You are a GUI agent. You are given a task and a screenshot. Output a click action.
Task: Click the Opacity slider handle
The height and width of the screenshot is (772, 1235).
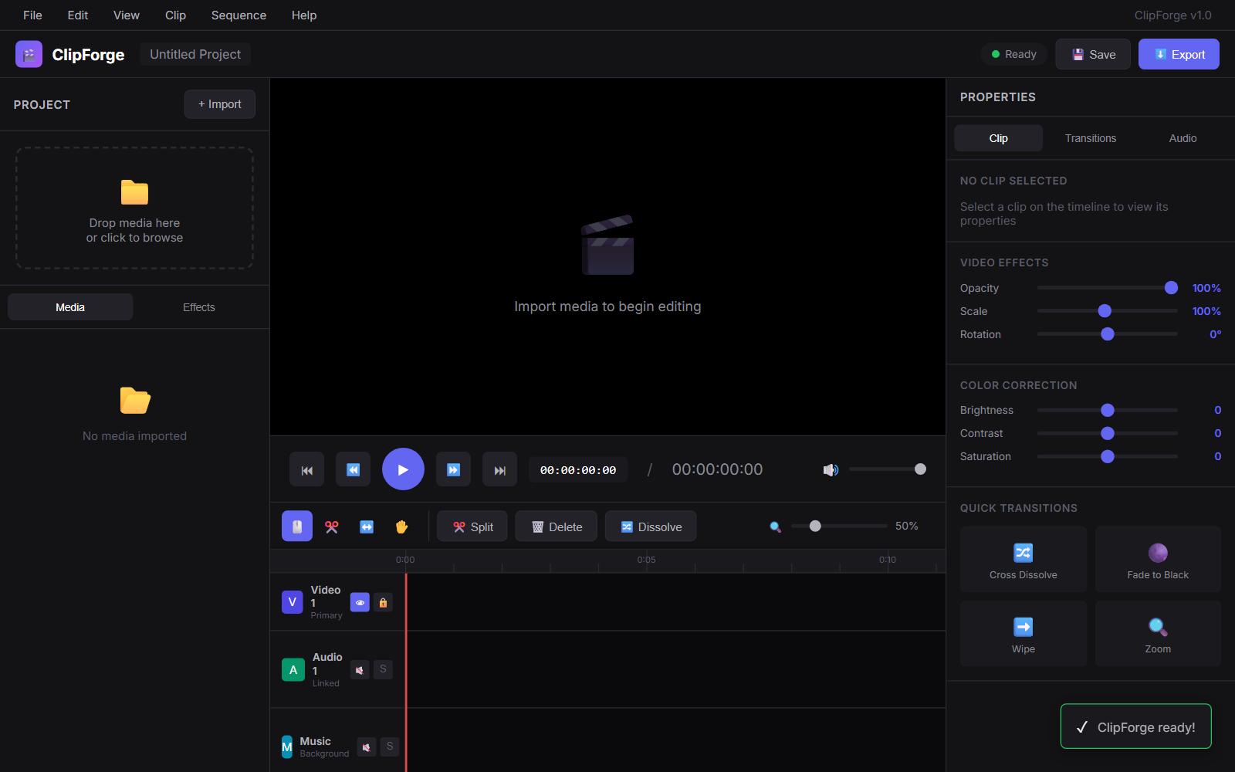pyautogui.click(x=1171, y=288)
